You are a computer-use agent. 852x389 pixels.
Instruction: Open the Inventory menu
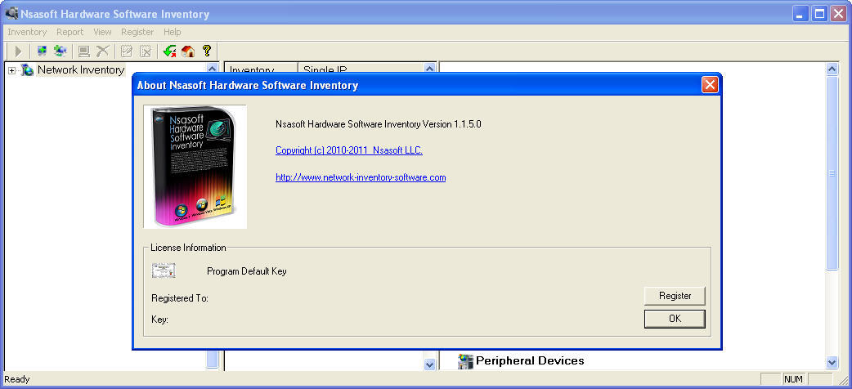(x=27, y=32)
